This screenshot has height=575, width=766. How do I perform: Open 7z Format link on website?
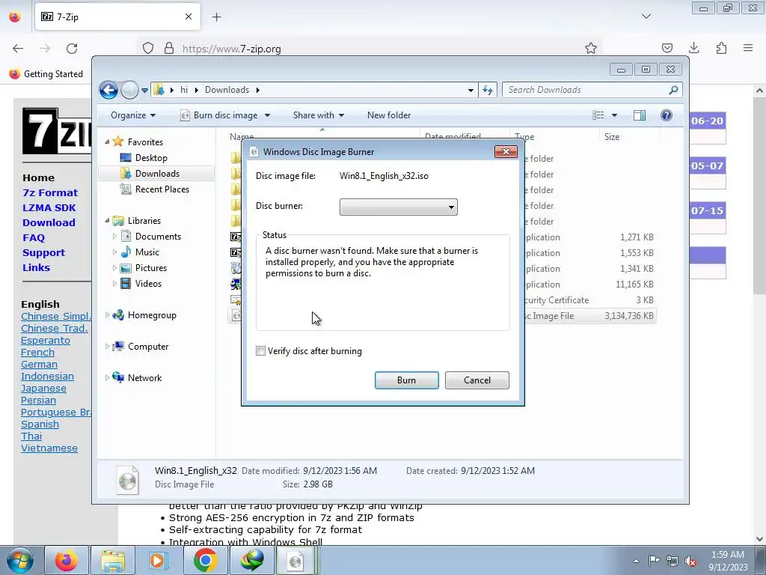coord(50,192)
